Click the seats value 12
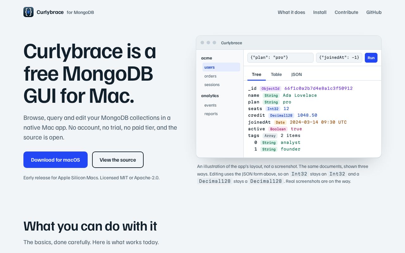The image size is (405, 253). (286, 108)
